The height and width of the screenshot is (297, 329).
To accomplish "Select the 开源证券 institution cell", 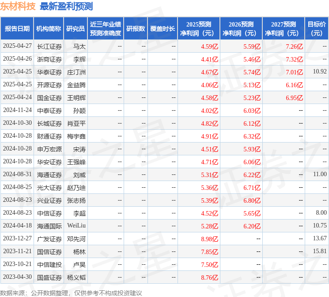I will pos(49,85).
